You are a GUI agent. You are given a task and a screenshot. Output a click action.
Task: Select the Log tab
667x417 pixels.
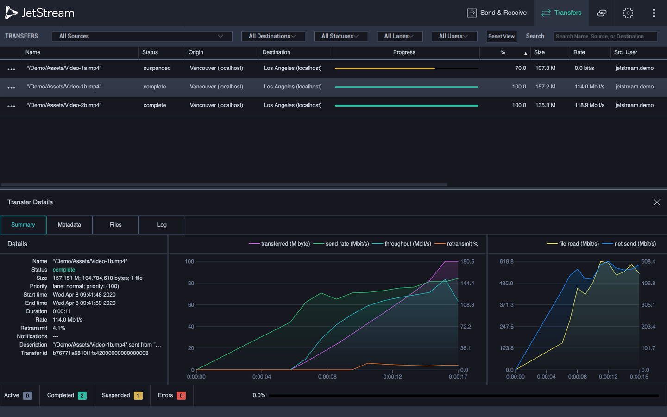click(x=162, y=225)
